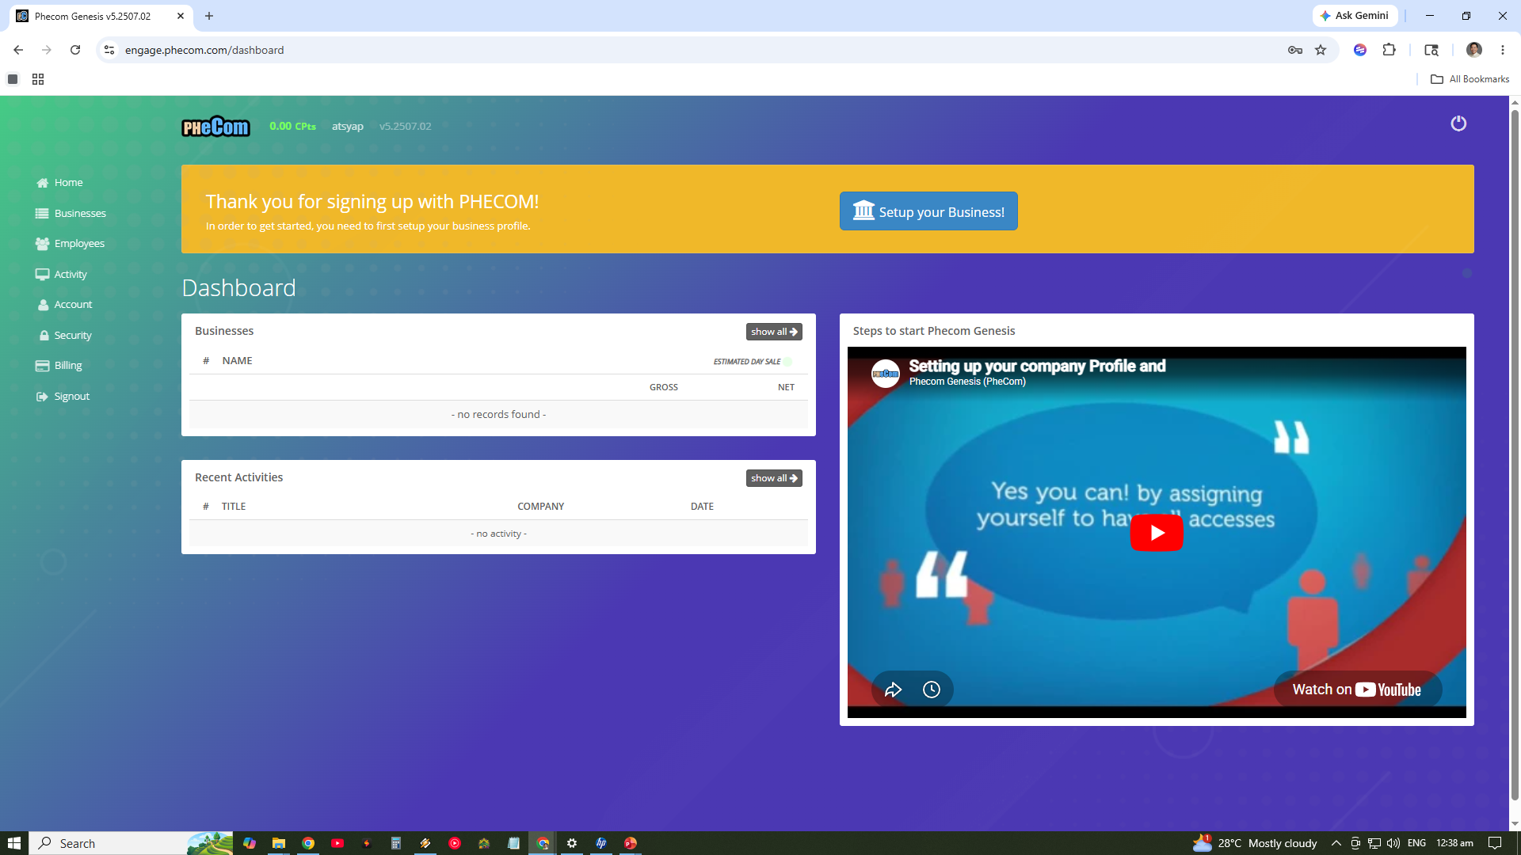
Task: Open Home in the sidebar
Action: click(x=59, y=183)
